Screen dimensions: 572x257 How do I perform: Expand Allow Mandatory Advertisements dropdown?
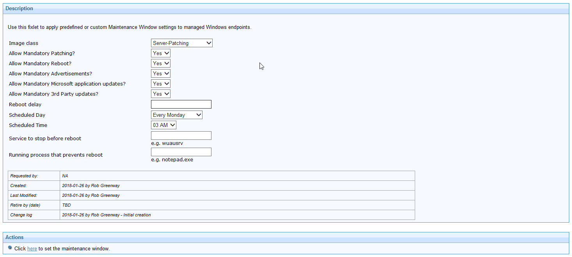tap(161, 73)
